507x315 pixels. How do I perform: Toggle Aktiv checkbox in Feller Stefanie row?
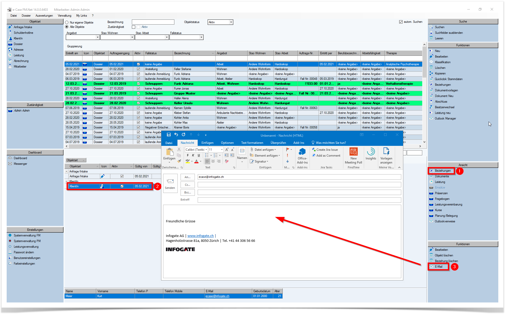pos(138,69)
